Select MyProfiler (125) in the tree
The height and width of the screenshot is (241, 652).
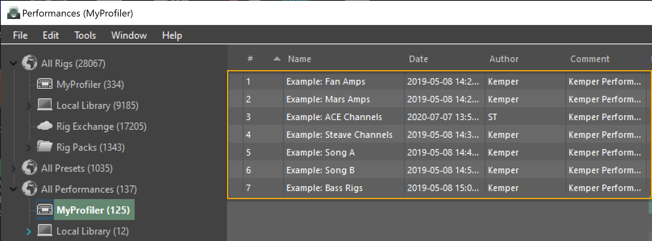[x=93, y=210]
